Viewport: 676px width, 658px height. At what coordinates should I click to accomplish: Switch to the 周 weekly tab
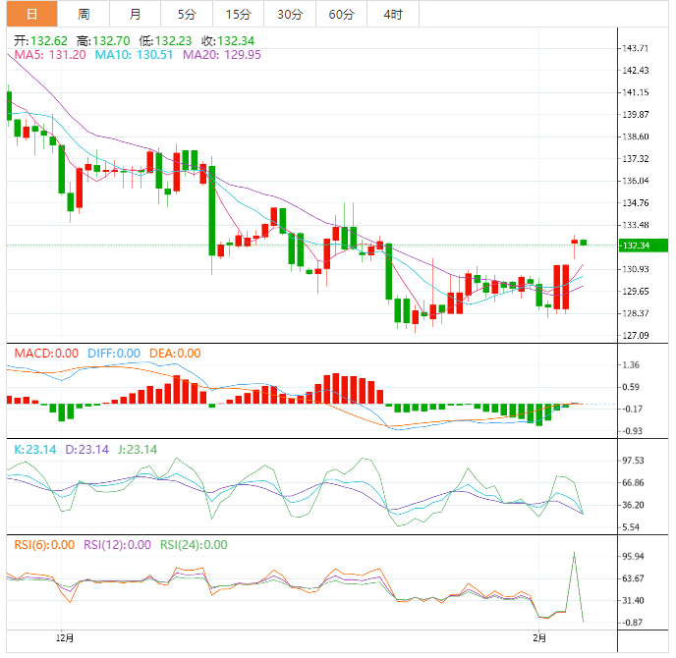tap(84, 14)
